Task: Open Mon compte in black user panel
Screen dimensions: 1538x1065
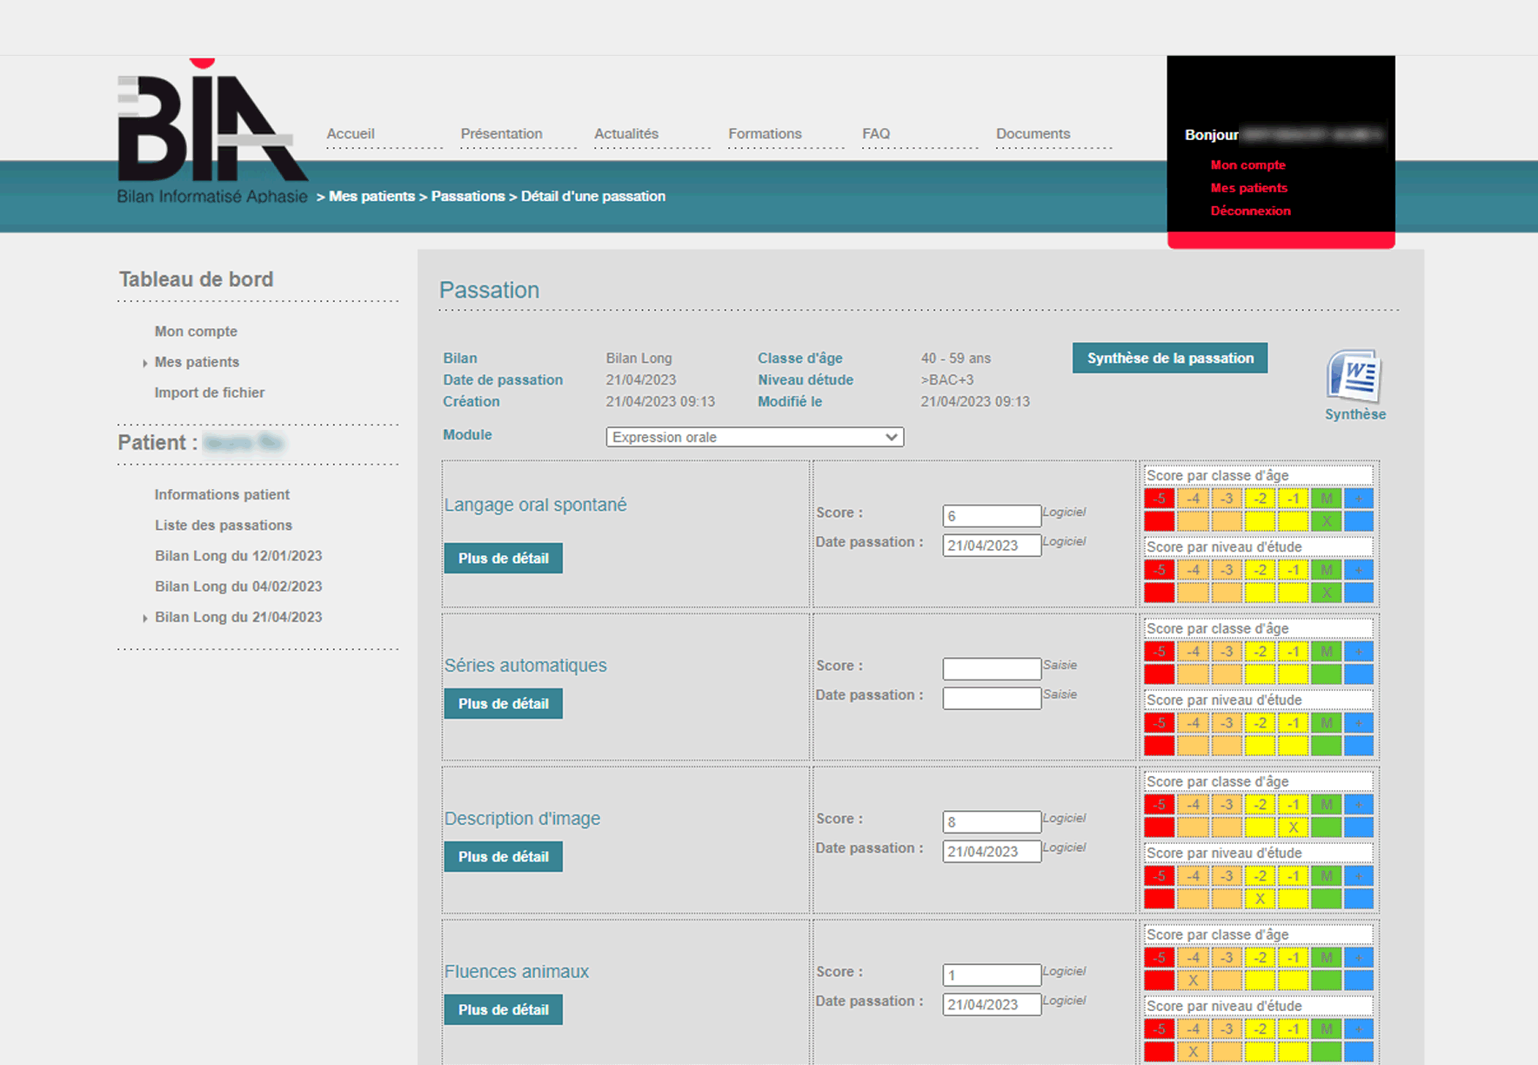Action: click(1247, 164)
